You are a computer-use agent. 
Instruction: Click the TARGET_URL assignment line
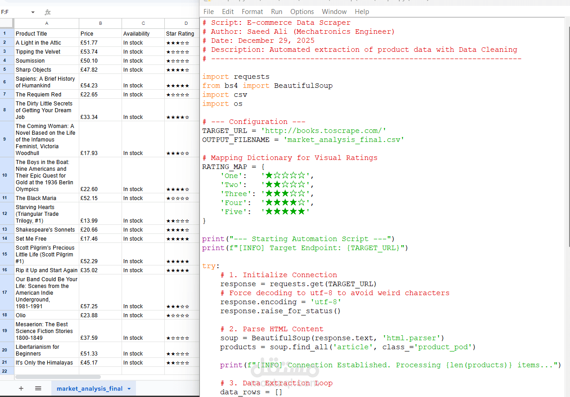coord(294,131)
